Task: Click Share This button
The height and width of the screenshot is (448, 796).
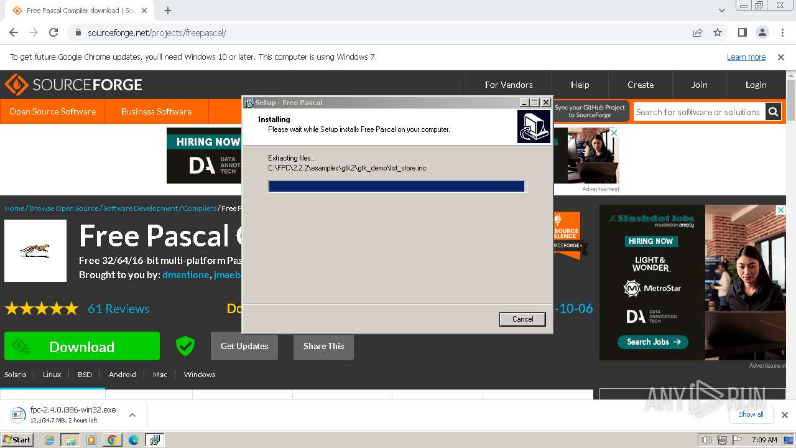Action: pyautogui.click(x=323, y=346)
